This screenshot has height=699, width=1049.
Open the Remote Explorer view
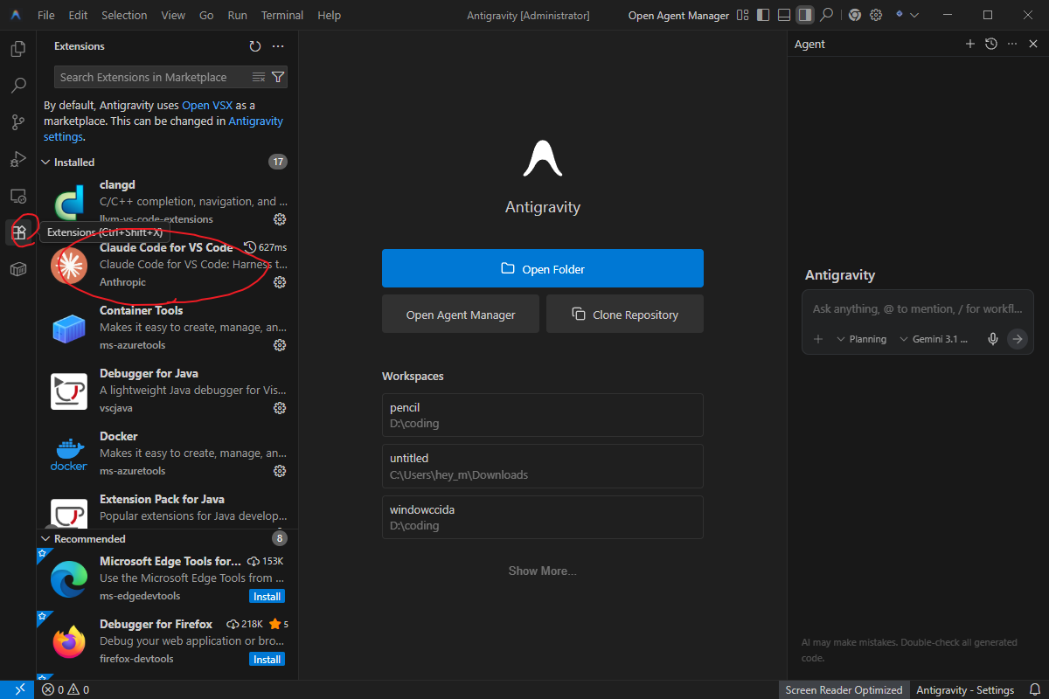(x=17, y=196)
